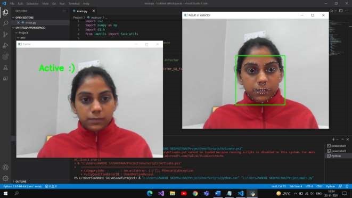Screen dimensions: 352x198
Task: Click Ln, Col indicator in status bar
Action: 279,186
